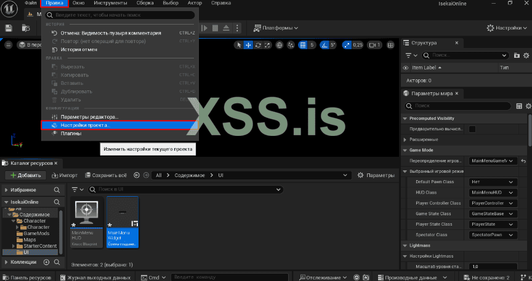This screenshot has width=532, height=281.
Task: Click the new folder icon in Structure panel
Action: (517, 55)
